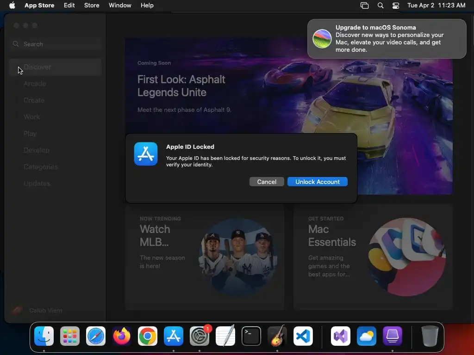Click the App Store dock icon
The image size is (474, 355).
point(174,336)
